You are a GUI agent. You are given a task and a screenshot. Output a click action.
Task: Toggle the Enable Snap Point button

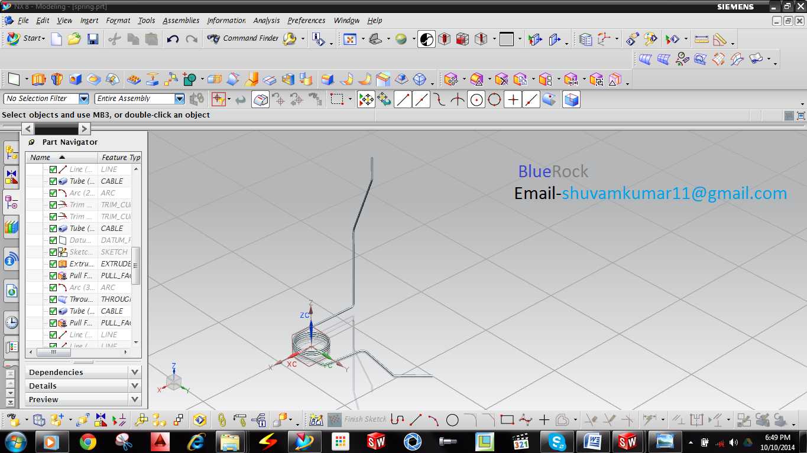click(x=367, y=100)
